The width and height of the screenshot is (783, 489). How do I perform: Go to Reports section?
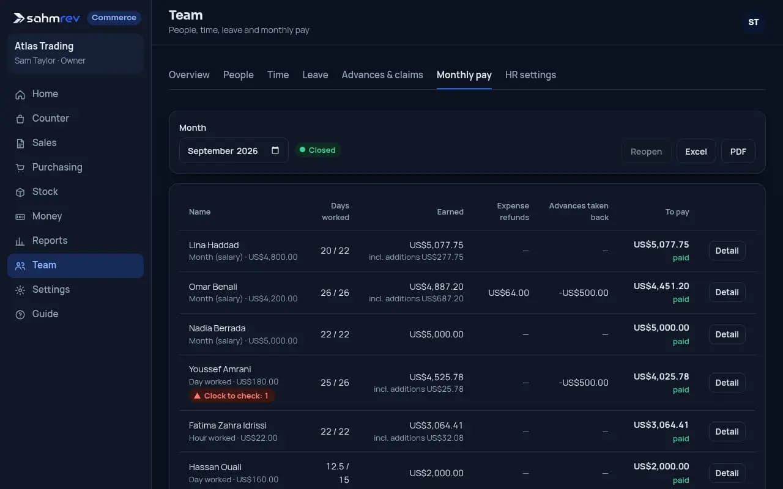(x=75, y=241)
